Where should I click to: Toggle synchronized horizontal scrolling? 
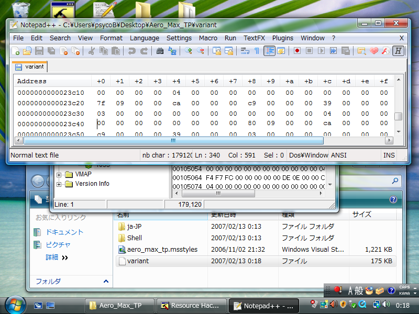pos(229,51)
